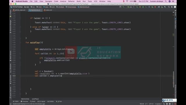This screenshot has height=105, width=186.
Task: Open the profiler gauge icon in the toolbar
Action: pyautogui.click(x=149, y=7)
